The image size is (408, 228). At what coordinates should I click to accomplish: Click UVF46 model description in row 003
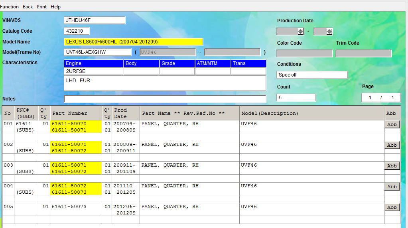point(249,165)
